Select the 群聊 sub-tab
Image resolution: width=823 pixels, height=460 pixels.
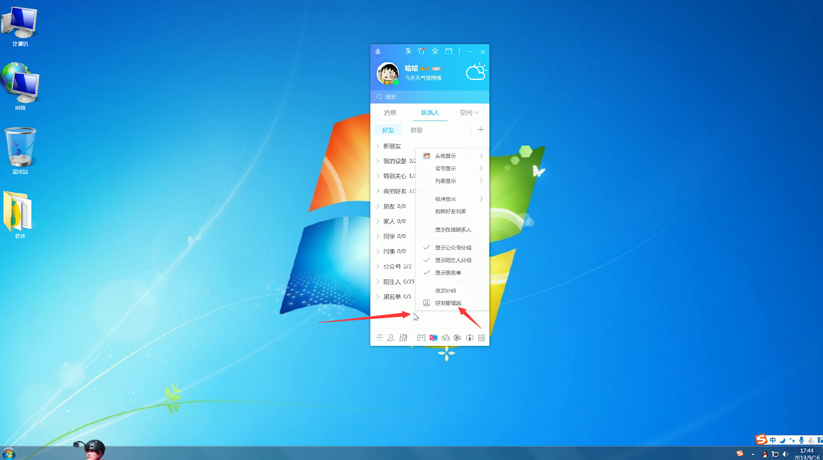click(416, 130)
